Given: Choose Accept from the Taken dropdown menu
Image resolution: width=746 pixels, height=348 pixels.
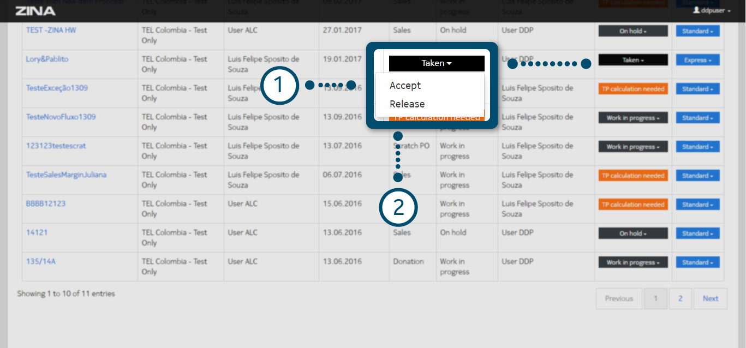Looking at the screenshot, I should pyautogui.click(x=405, y=86).
